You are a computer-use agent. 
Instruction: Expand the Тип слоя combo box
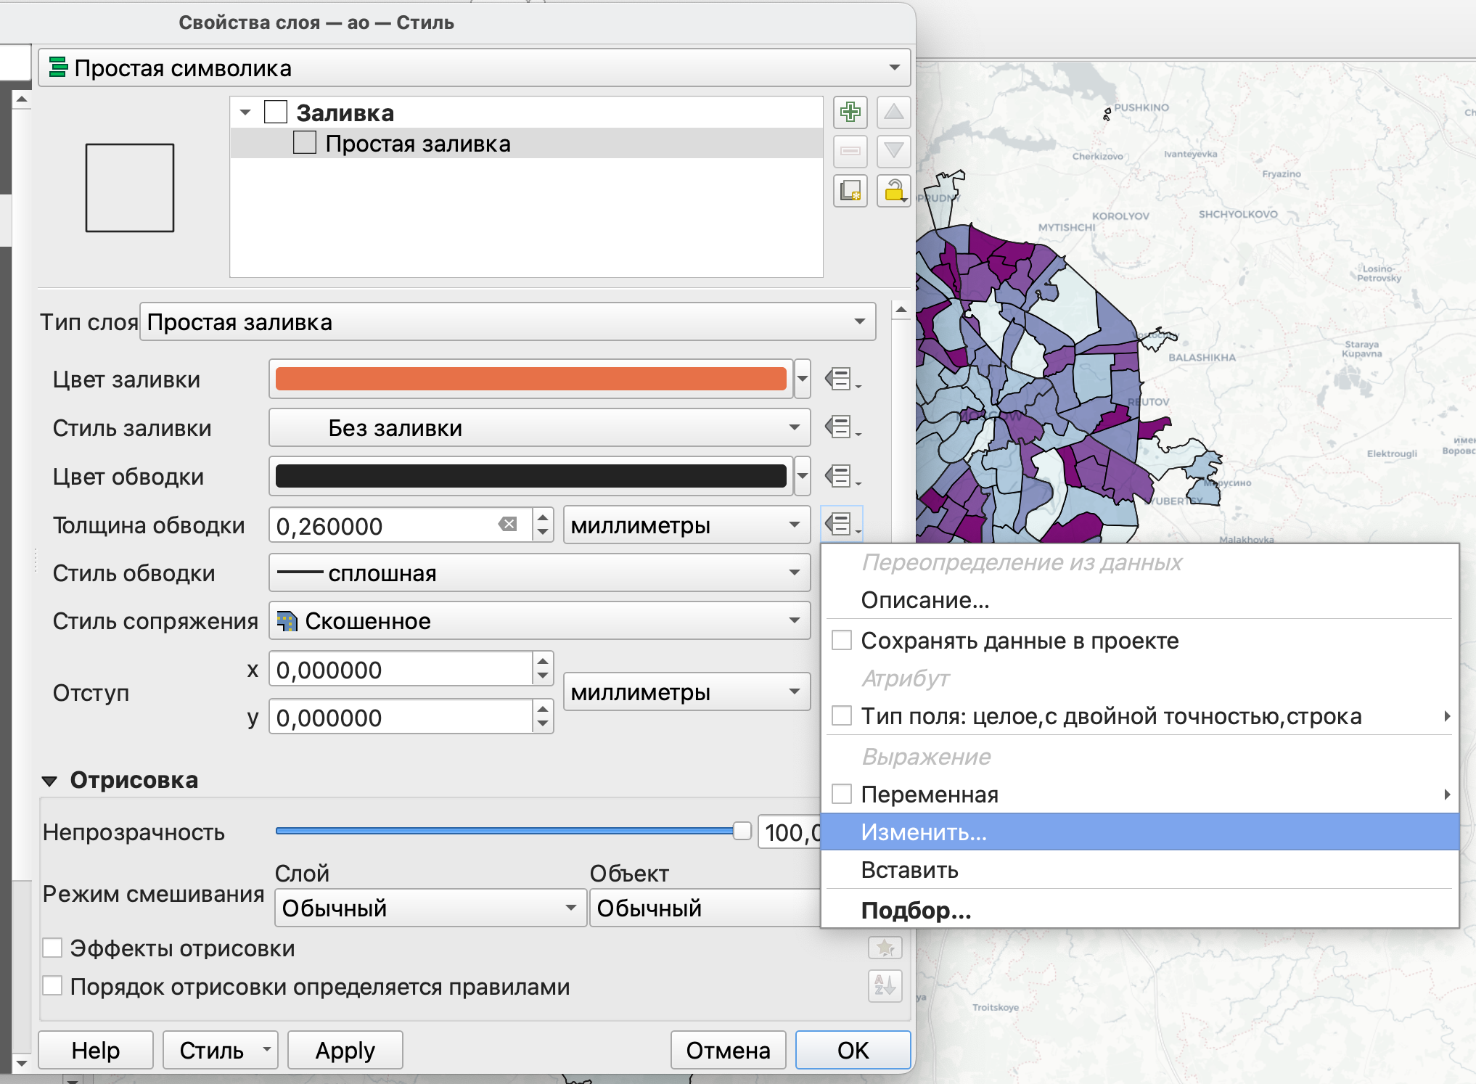[507, 321]
